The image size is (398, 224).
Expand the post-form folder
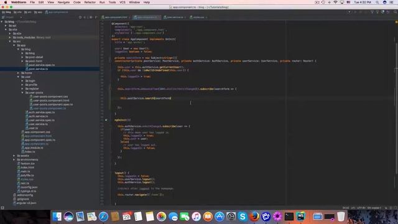pos(22,61)
